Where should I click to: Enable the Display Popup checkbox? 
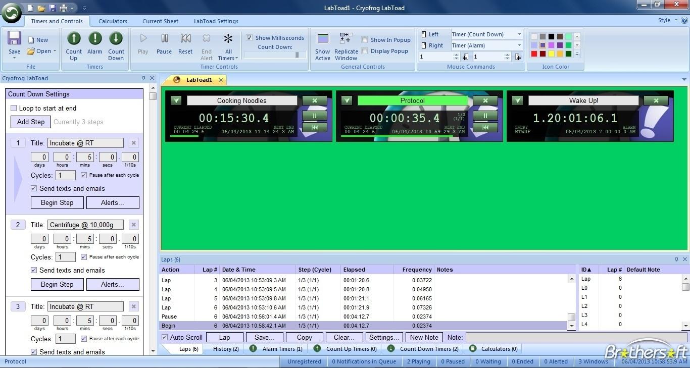click(x=364, y=51)
